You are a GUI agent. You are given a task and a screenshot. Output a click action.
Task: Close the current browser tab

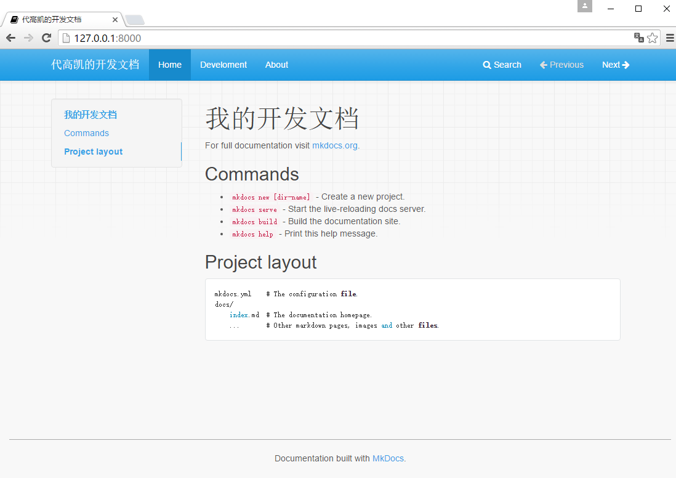115,20
